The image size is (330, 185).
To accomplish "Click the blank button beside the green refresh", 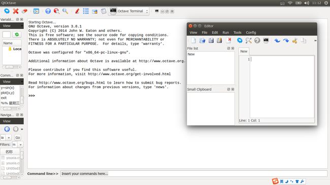I will 6,34.
